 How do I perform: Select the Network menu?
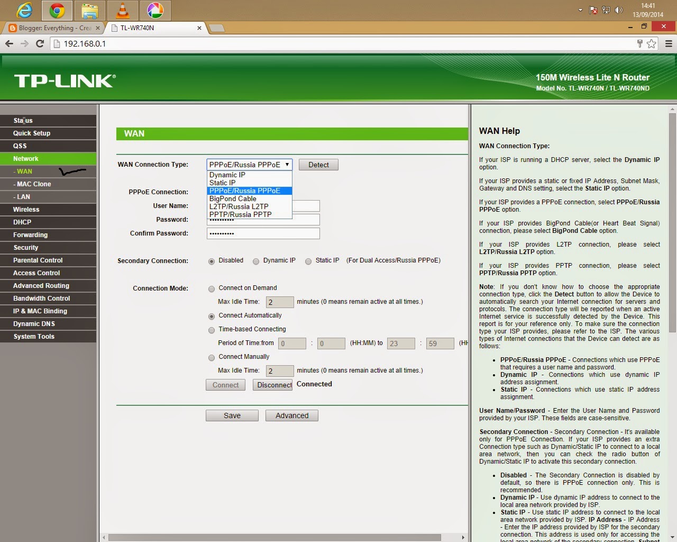pos(48,159)
